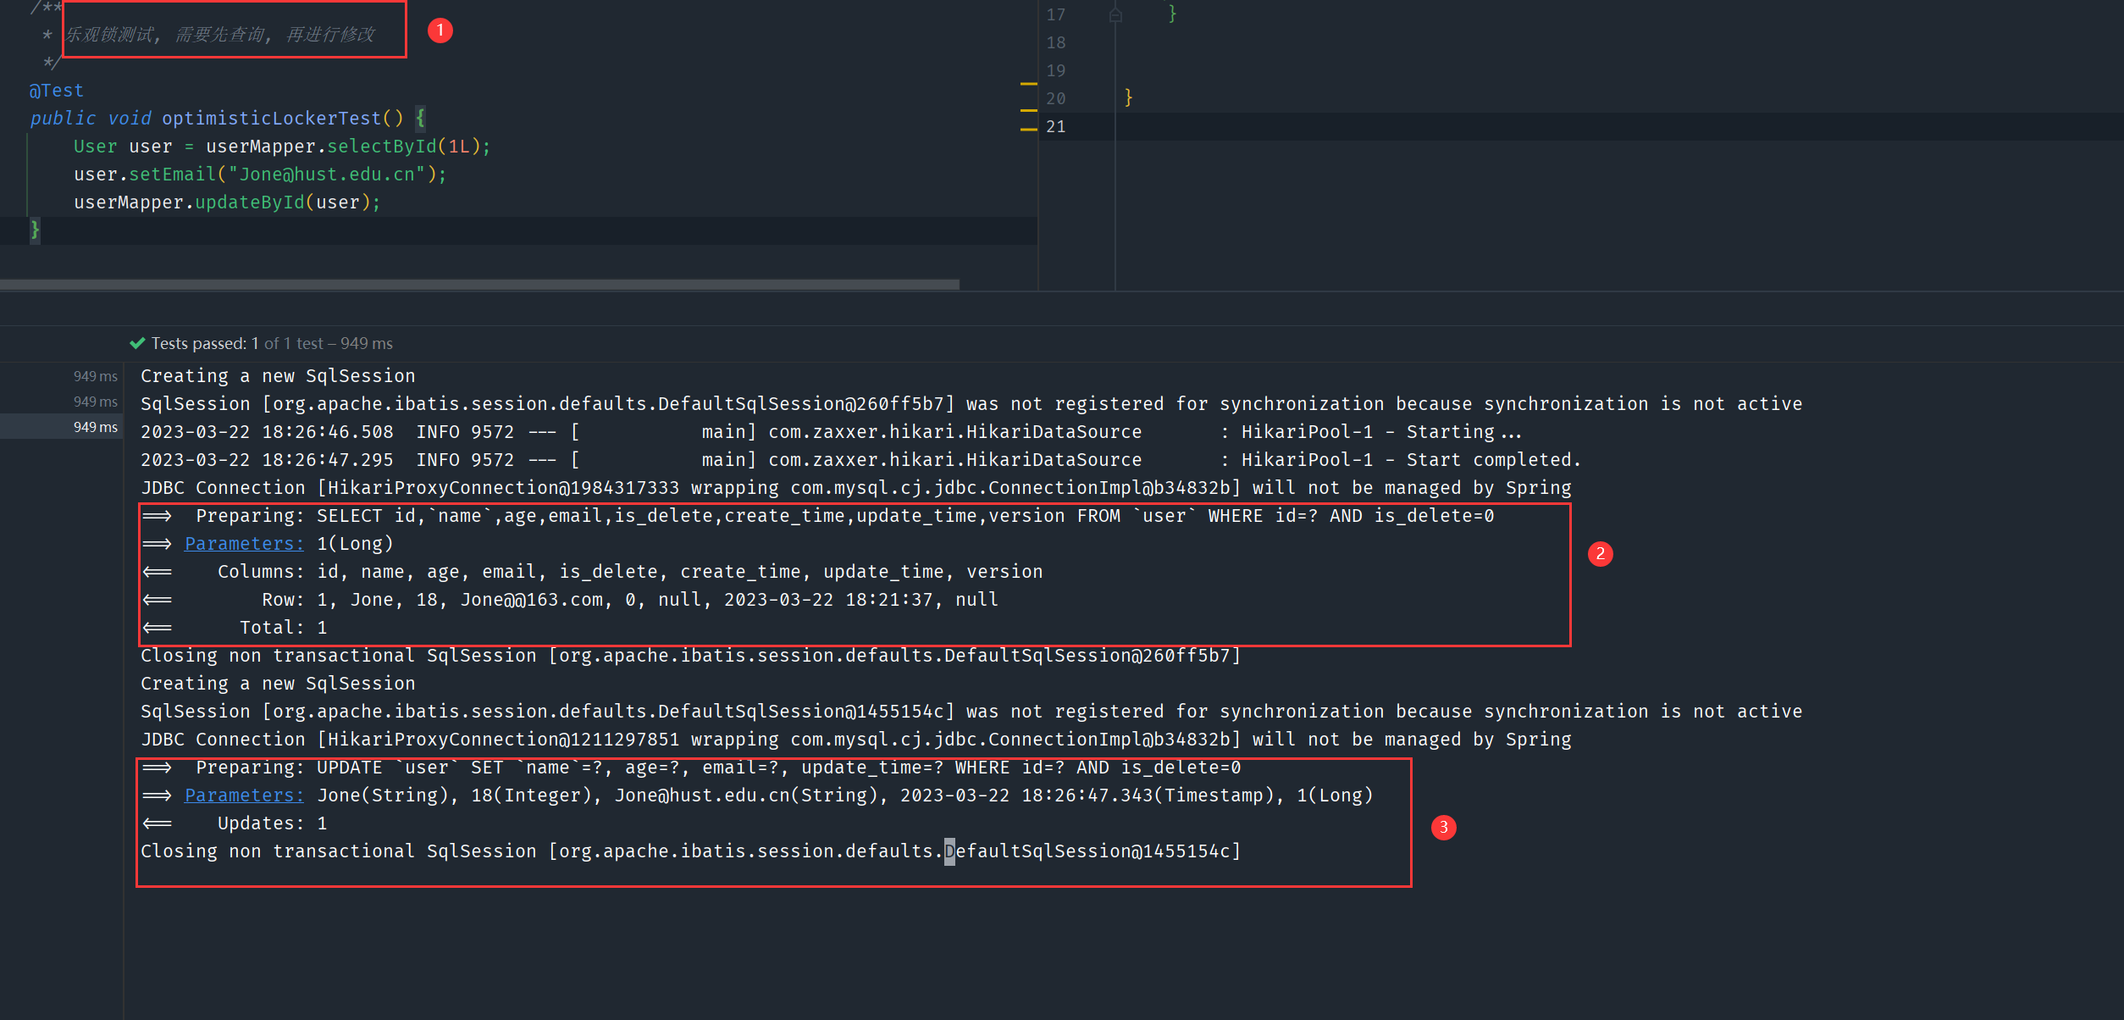Open Parameters link under the SELECT statement
Viewport: 2124px width, 1020px height.
(x=244, y=544)
